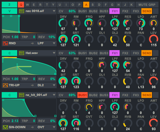Click SRT knob showing 116
Viewport: 160px width, 132px height.
pyautogui.click(x=76, y=123)
